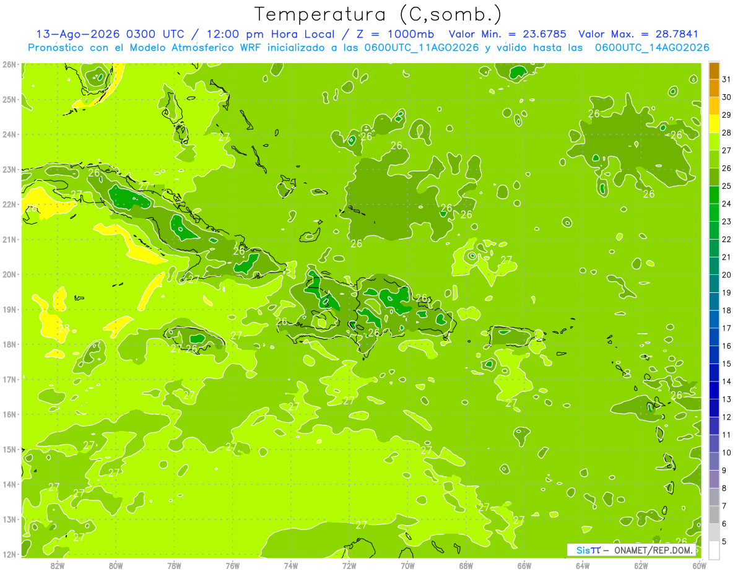The image size is (743, 574).
Task: Click the '70W' longitude axis label
Action: [x=407, y=565]
